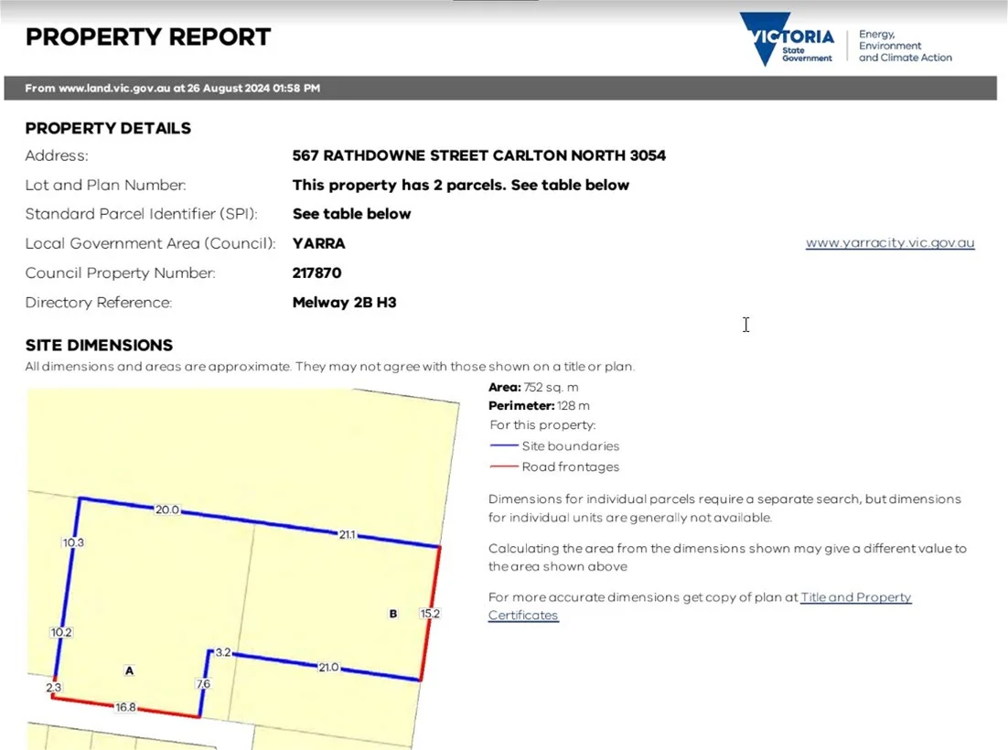Click the 21.0 boundary dimension label
Viewport: 1008px width, 750px height.
327,668
